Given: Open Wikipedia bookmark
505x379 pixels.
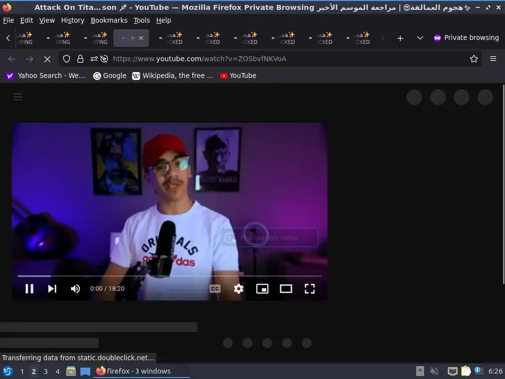Looking at the screenshot, I should tap(173, 76).
